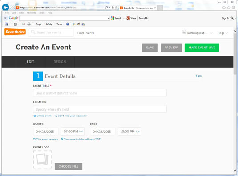238x176 pixels.
Task: Open the Edit menu in menu bar
Action: (14, 13)
